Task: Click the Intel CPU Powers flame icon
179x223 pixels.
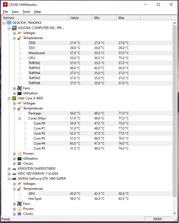Action: 20,154
